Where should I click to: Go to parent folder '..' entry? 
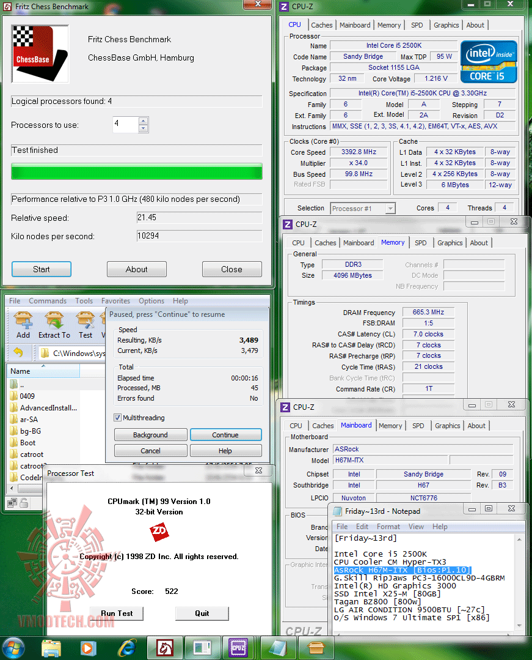tap(17, 384)
